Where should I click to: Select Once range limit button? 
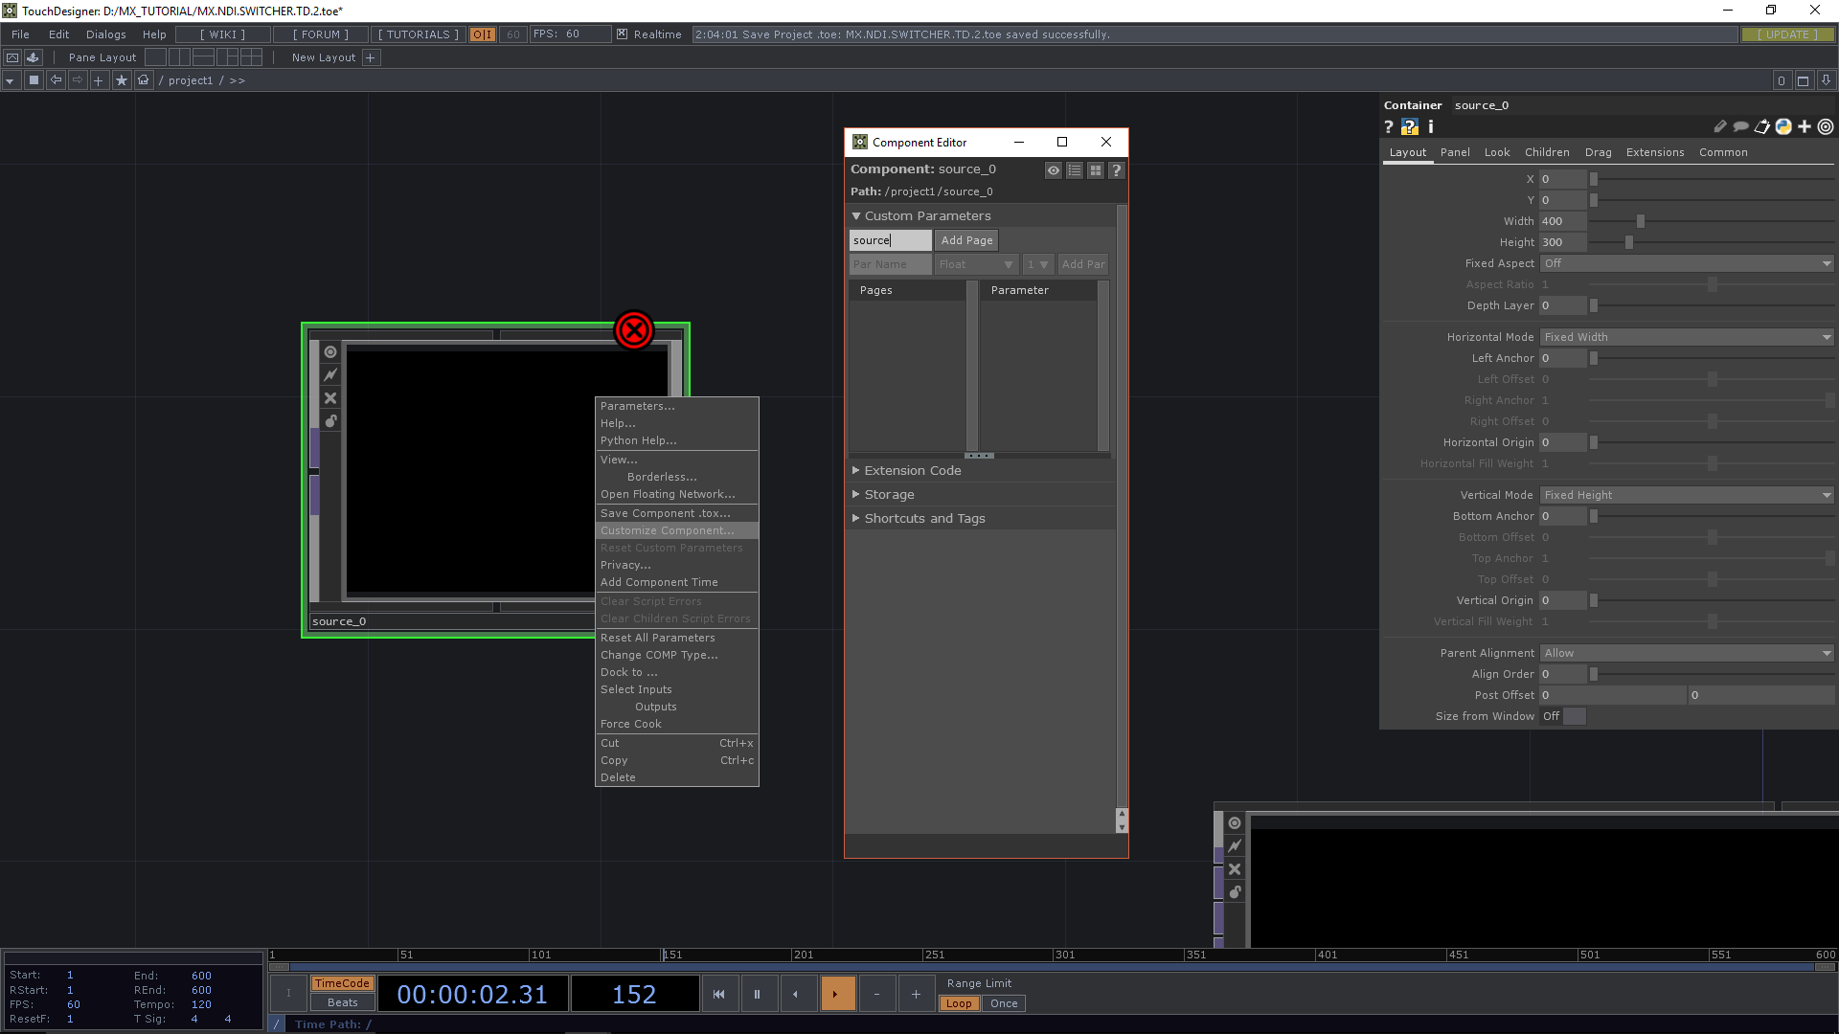click(x=1004, y=1003)
